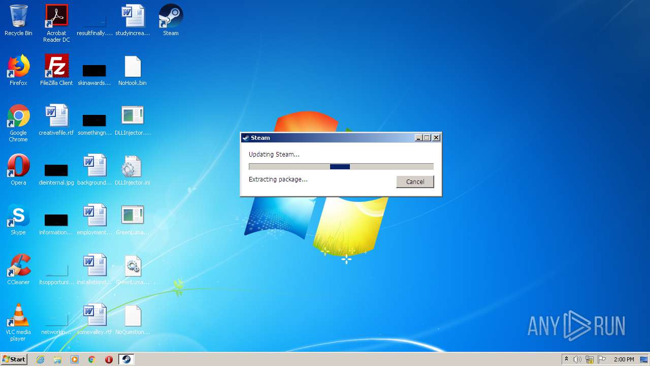Open Action Center flag icon
Image resolution: width=650 pixels, height=366 pixels.
click(x=602, y=359)
